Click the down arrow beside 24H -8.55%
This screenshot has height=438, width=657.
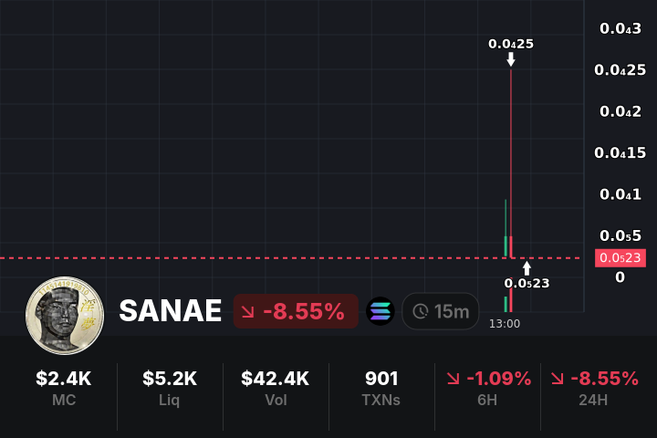[x=555, y=379]
